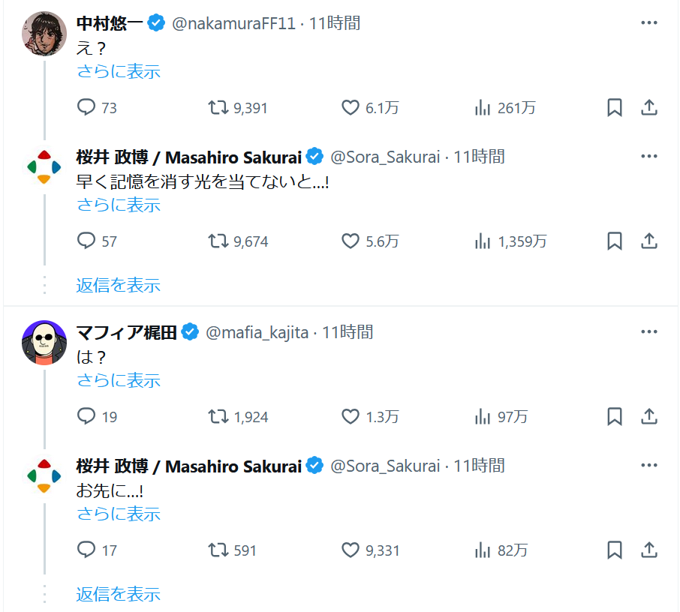The width and height of the screenshot is (680, 612).
Task: Reply to Sakurai's tweet with 57 replies
Action: 88,241
